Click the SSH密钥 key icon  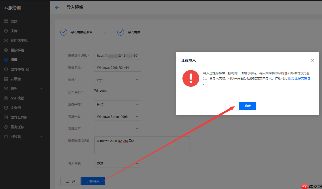coord(6,98)
